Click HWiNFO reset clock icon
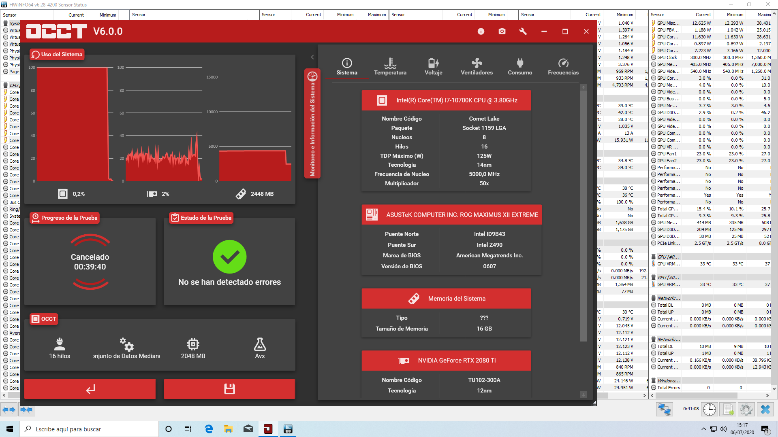The width and height of the screenshot is (778, 437). coord(709,409)
